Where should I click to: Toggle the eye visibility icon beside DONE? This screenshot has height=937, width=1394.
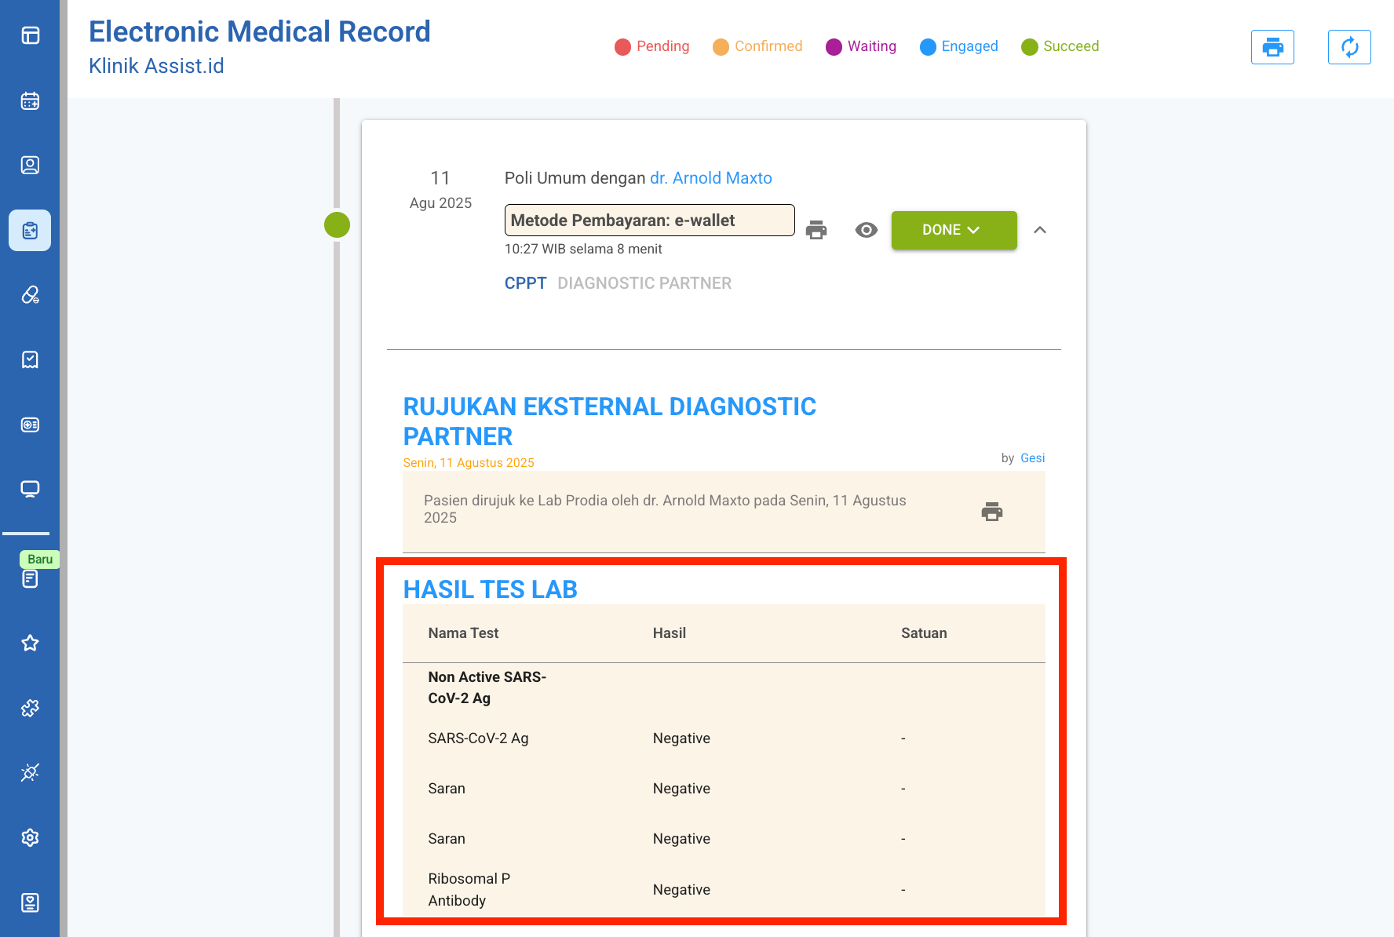[866, 230]
